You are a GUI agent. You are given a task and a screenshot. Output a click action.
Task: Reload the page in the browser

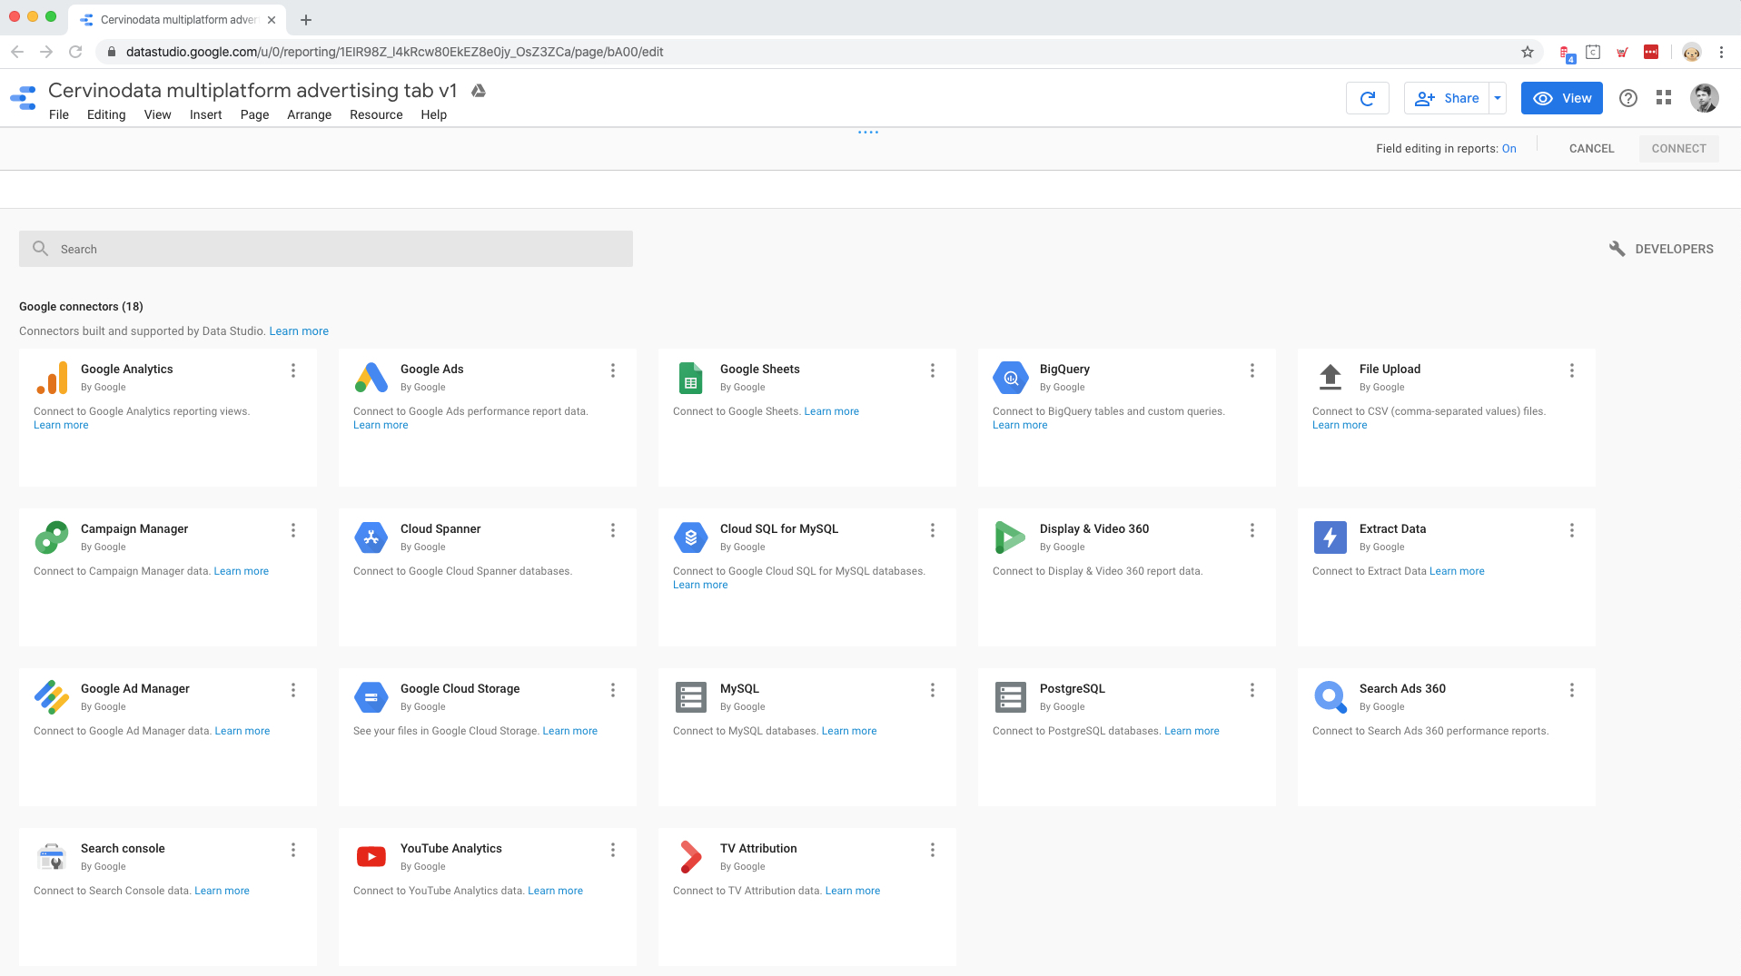(x=76, y=52)
